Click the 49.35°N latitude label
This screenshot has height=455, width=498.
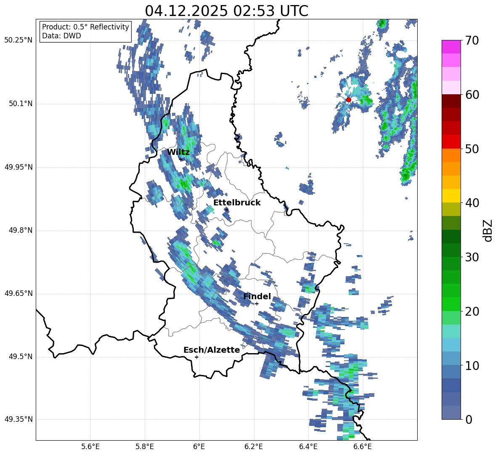coord(19,419)
